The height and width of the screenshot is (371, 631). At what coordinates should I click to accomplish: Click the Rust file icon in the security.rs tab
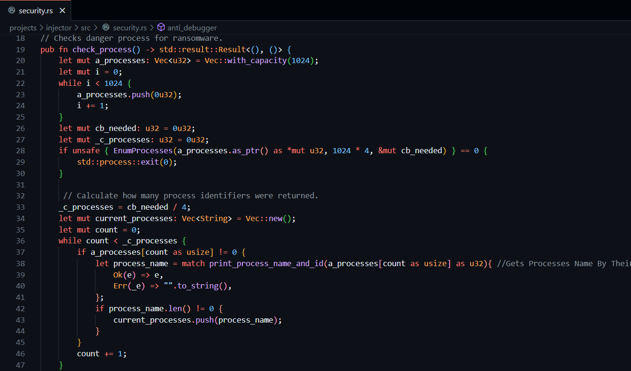pyautogui.click(x=12, y=10)
